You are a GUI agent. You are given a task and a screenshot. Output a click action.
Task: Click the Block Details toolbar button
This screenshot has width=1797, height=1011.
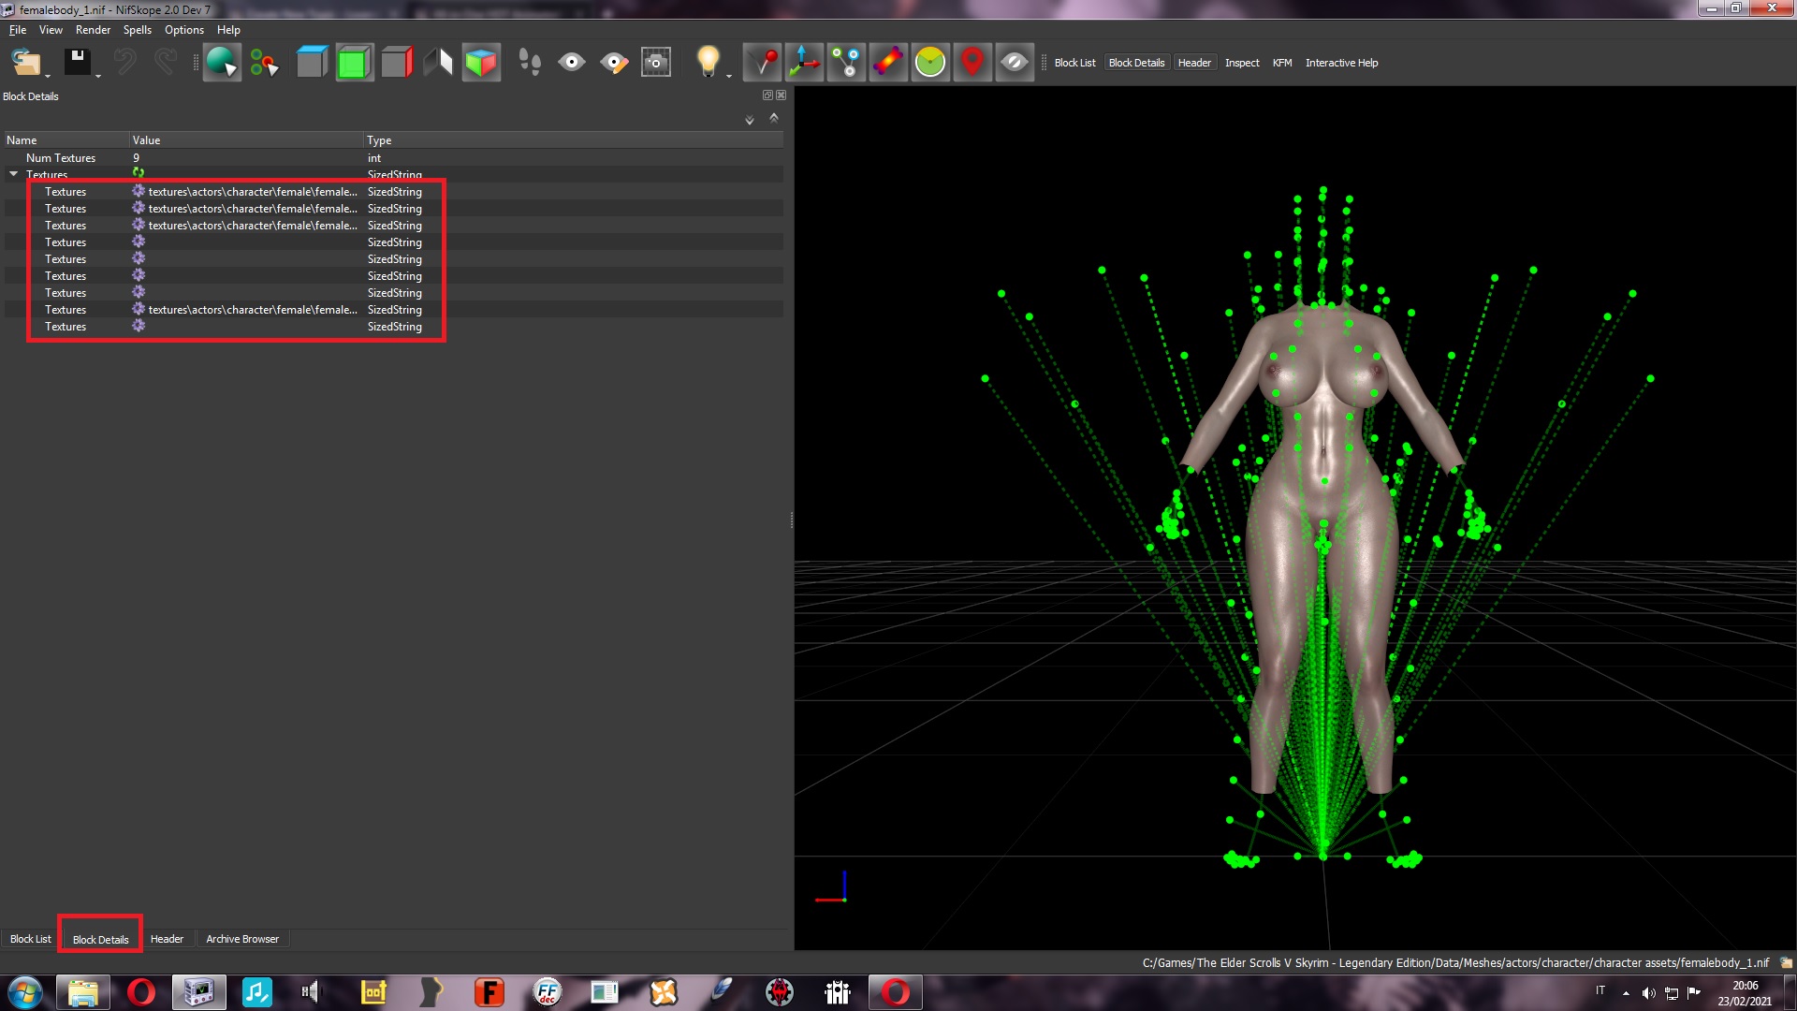tap(1136, 63)
